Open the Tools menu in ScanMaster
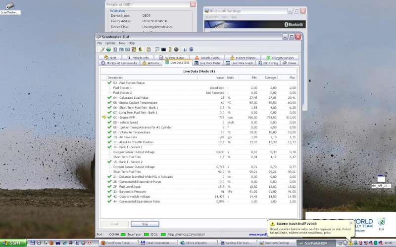 point(122,43)
